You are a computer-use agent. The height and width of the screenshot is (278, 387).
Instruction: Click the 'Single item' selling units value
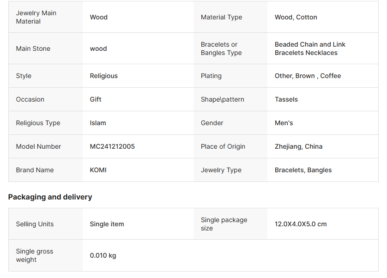click(x=107, y=224)
